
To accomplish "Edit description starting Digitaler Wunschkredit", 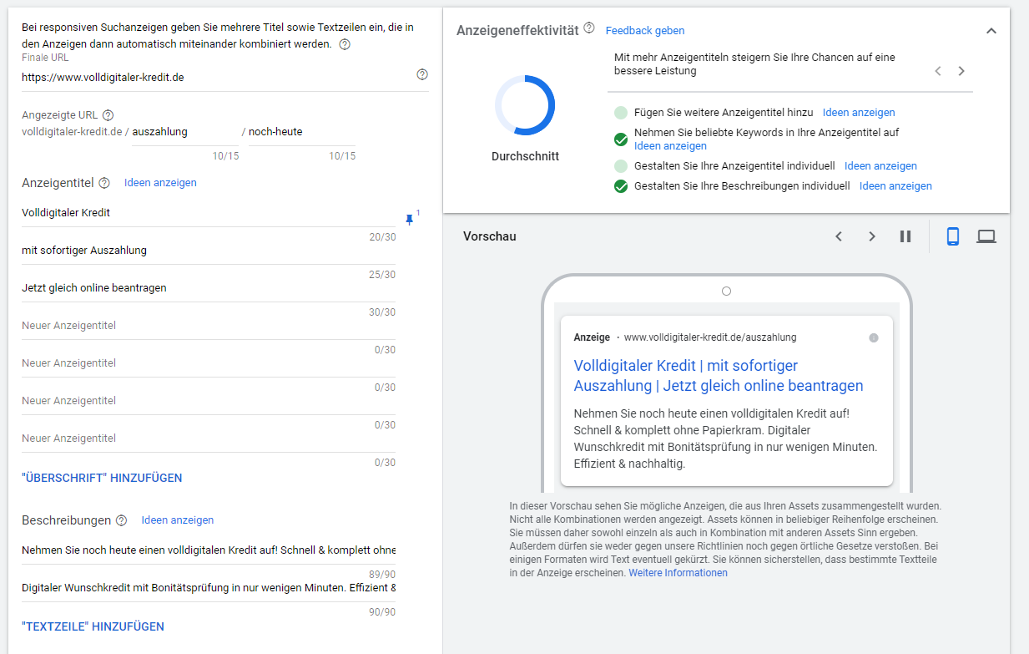I will pos(209,588).
